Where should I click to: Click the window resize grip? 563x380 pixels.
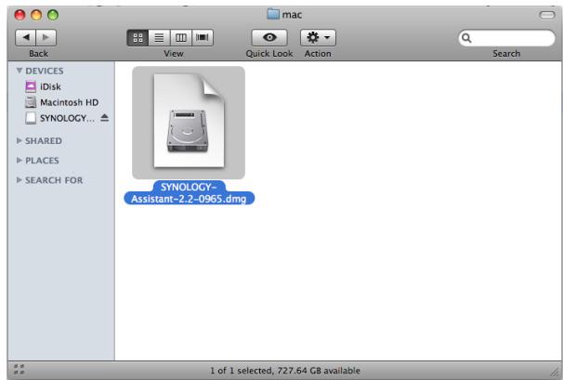coord(555,373)
